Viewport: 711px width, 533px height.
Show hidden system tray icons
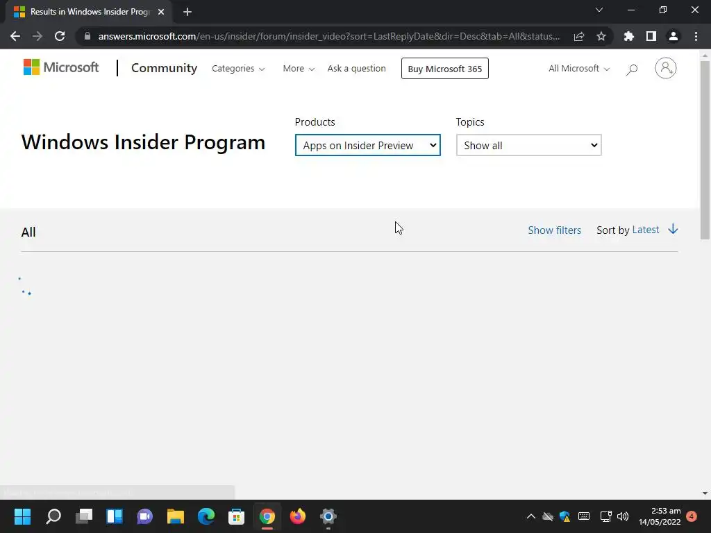531,516
